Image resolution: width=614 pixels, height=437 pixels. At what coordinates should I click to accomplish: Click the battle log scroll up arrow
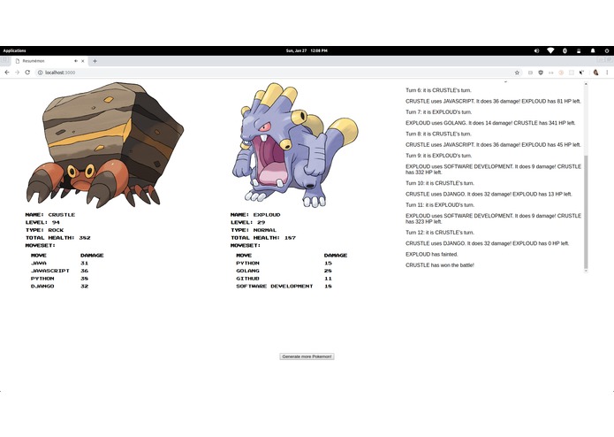tap(586, 84)
